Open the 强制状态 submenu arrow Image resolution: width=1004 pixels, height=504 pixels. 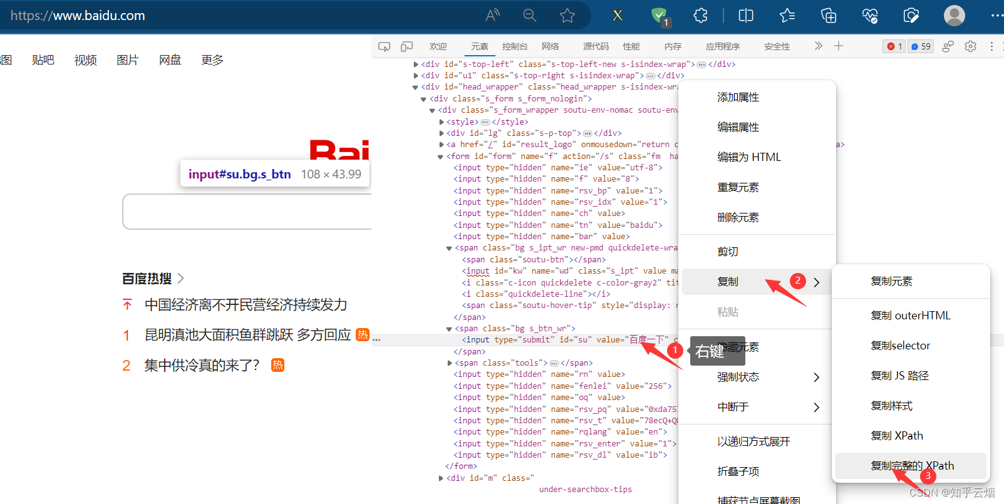(816, 377)
